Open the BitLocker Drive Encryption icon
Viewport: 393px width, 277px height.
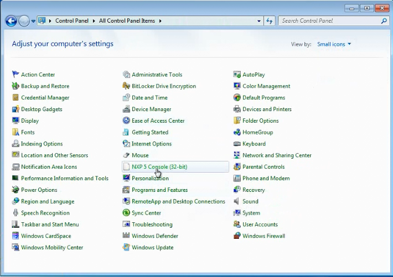[126, 86]
